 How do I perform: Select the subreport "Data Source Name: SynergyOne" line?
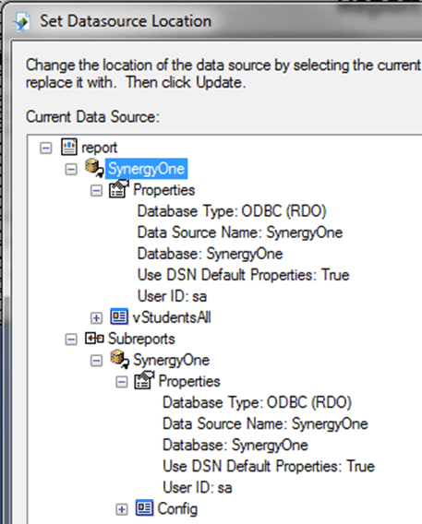[265, 423]
